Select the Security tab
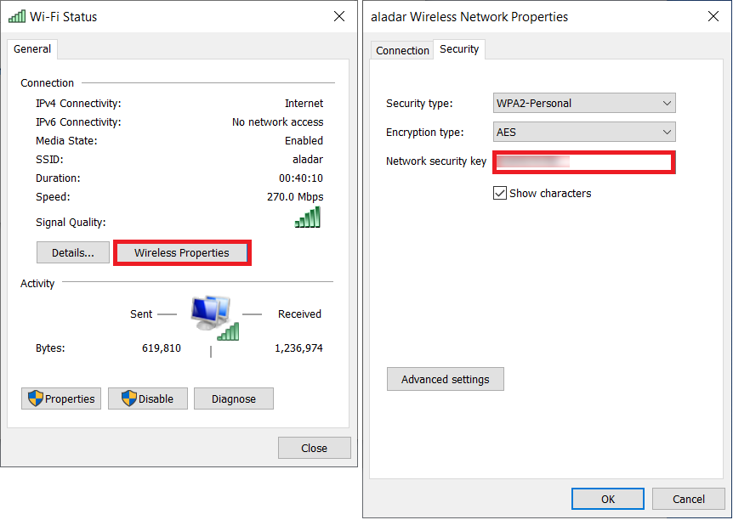The image size is (733, 520). 459,49
